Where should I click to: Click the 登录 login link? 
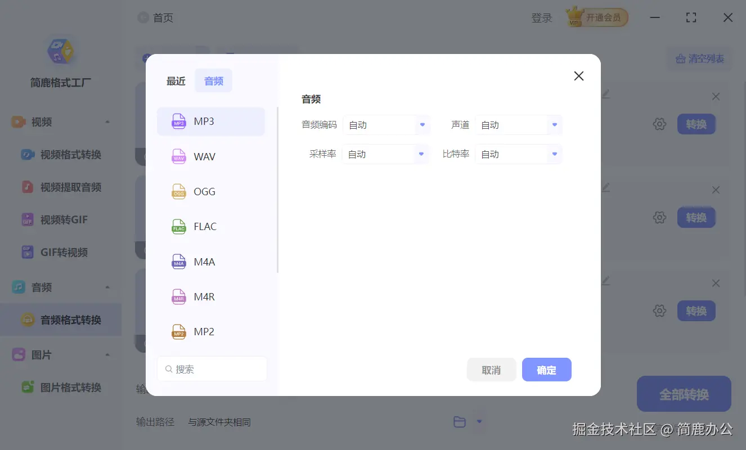(541, 17)
